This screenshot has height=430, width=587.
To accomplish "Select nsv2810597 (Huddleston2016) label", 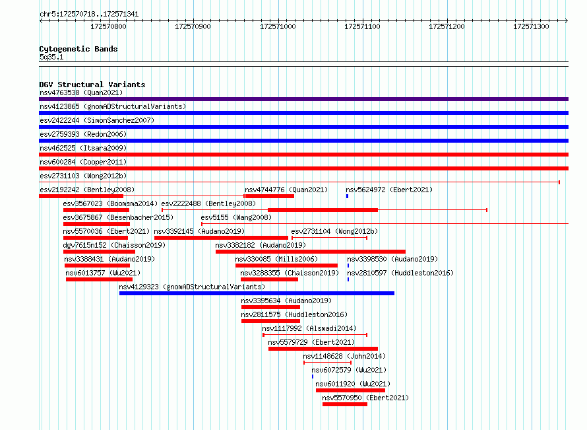I will click(x=400, y=273).
